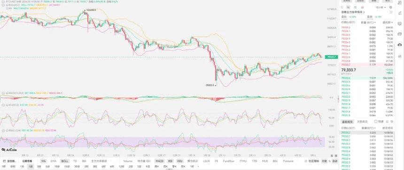Select the red asks-only layout icon
404x170 pixels.
(x=362, y=7)
